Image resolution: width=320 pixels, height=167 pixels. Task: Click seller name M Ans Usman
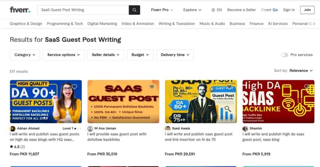point(105,129)
